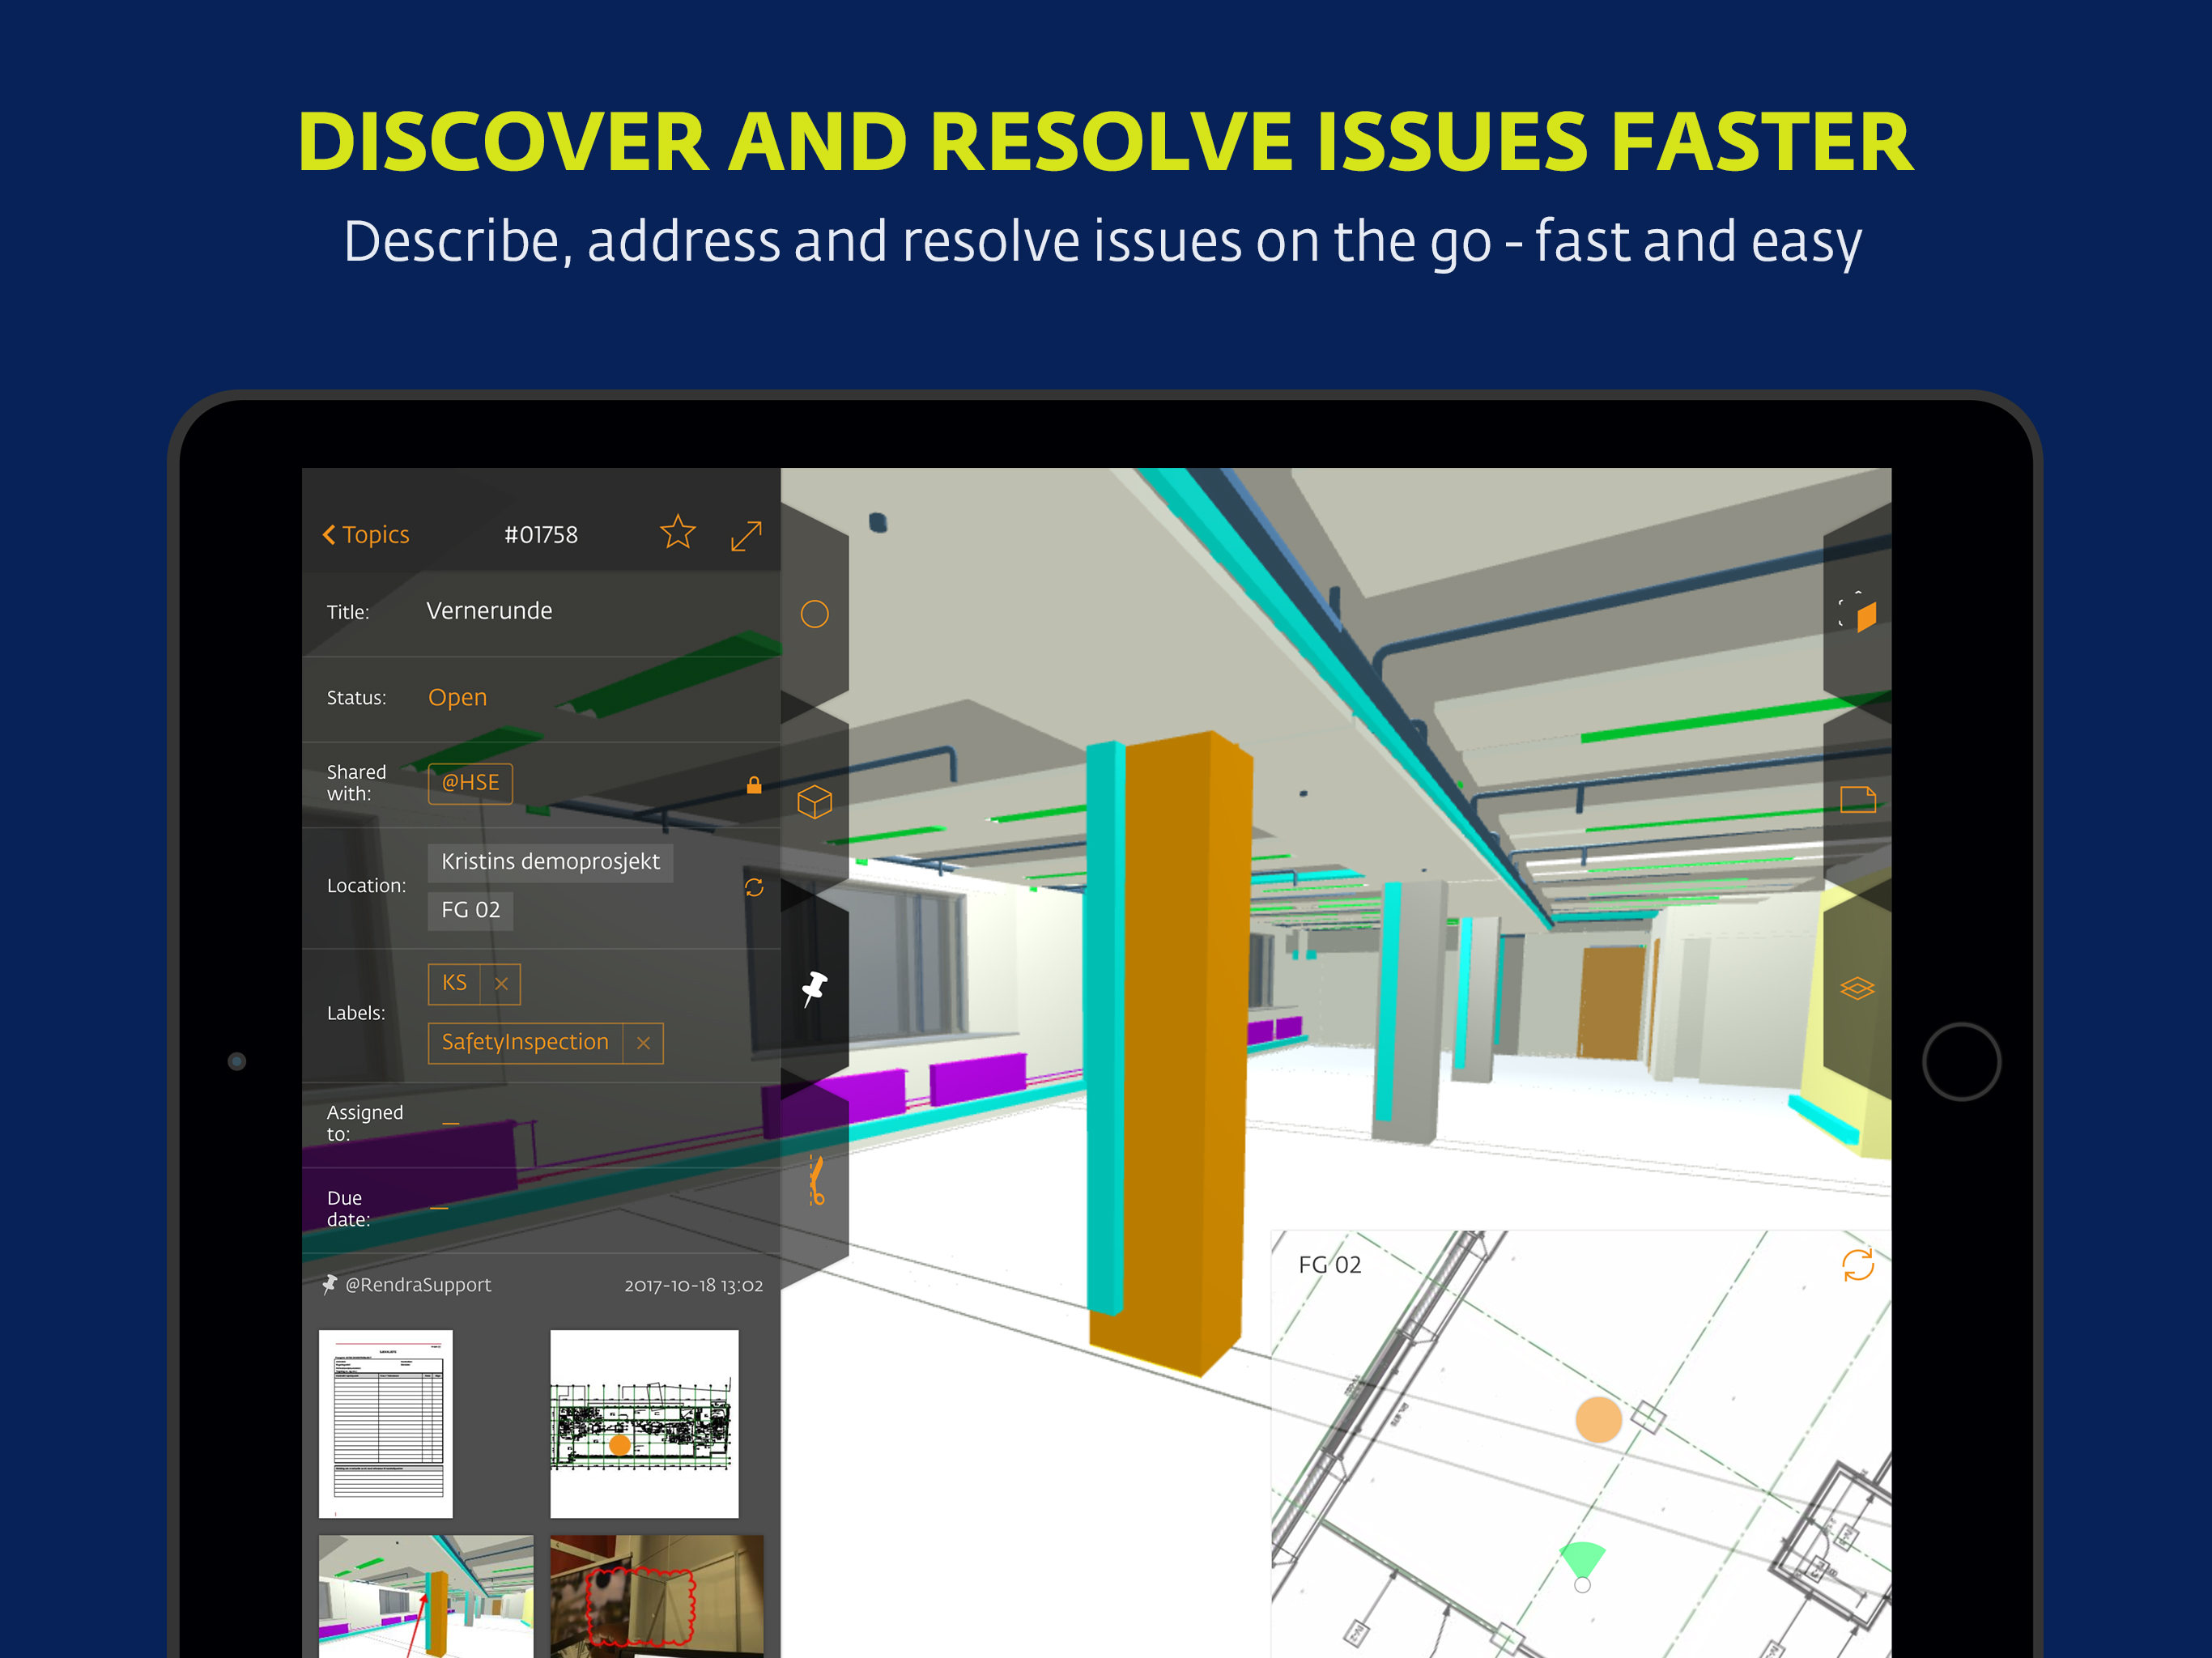This screenshot has width=2212, height=1658.
Task: Open the sheet document icon on right
Action: pos(1857,800)
